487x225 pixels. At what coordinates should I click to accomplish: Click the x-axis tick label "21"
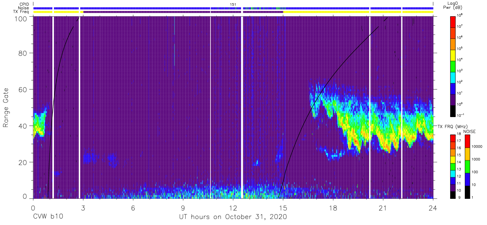(x=383, y=208)
